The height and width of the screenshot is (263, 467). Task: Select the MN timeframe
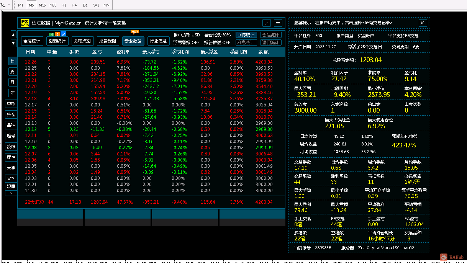[107, 5]
